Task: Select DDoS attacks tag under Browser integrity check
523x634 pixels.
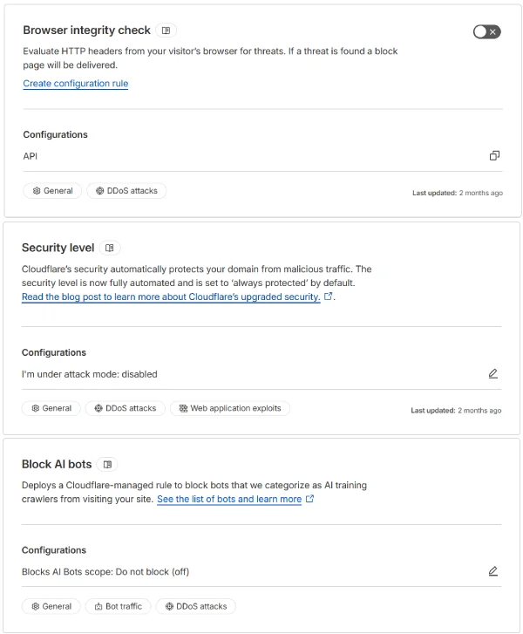Action: (x=126, y=191)
